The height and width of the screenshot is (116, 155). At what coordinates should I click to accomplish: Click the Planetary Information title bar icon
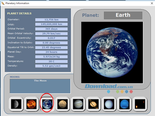[3, 3]
